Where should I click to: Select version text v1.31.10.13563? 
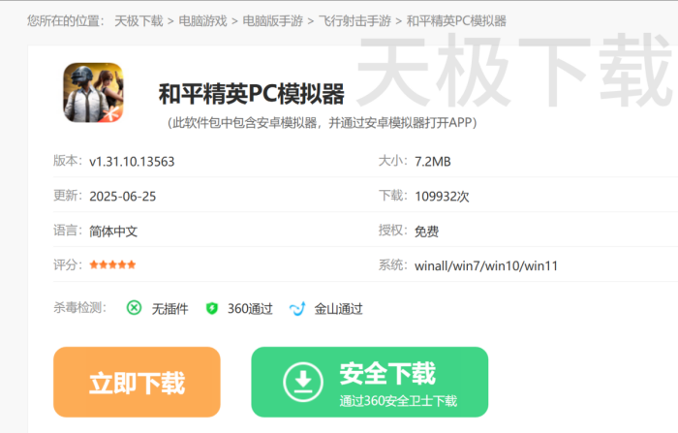(132, 162)
